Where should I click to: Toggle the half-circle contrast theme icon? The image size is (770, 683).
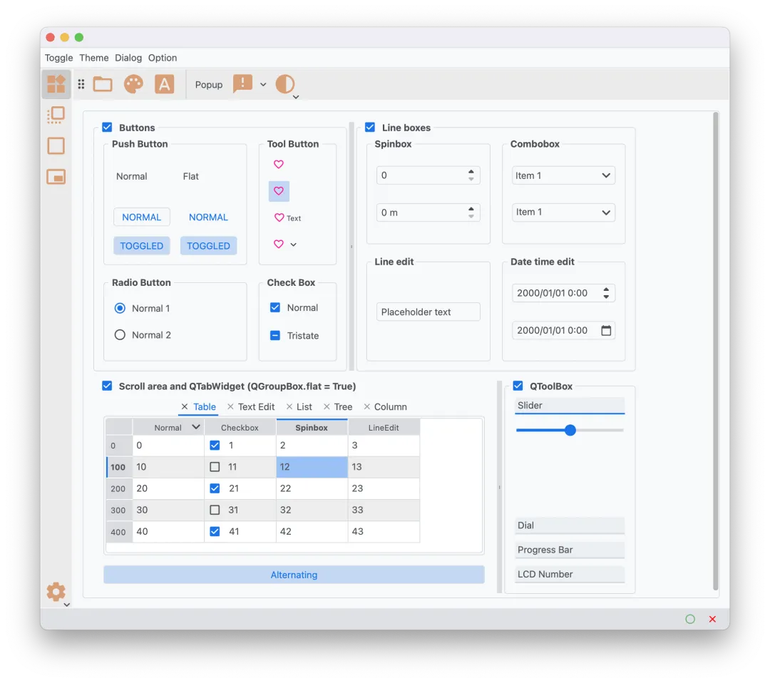284,84
